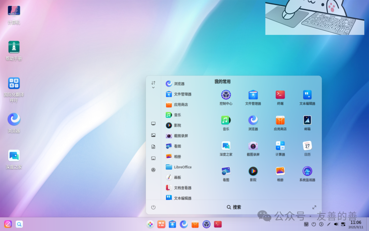The image size is (369, 231).
Task: Click the pen-shaped tray icon
Action: point(329,224)
